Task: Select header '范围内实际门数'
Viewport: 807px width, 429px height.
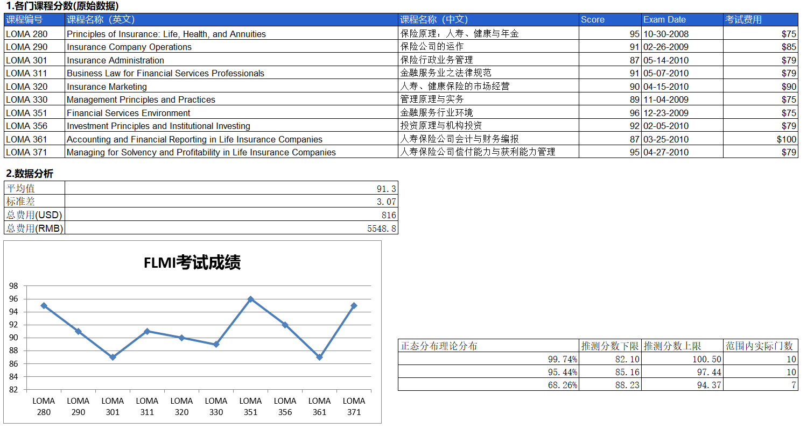Action: pos(761,346)
